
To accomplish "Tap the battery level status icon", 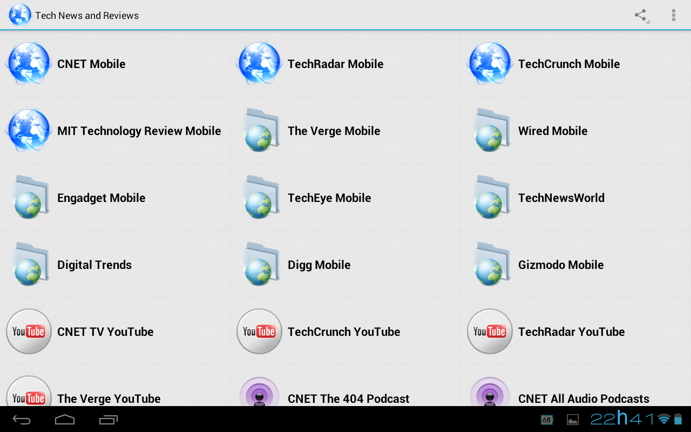I will click(x=678, y=419).
